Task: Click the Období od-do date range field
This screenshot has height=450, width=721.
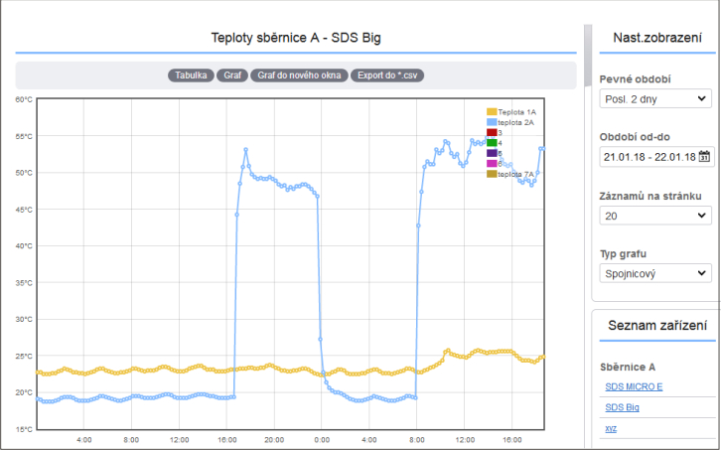Action: pos(648,156)
